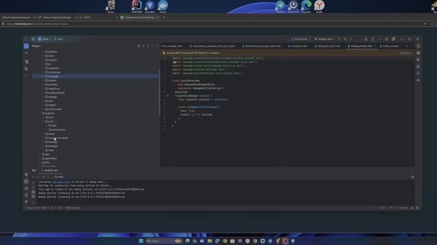Open the landing1.dart run configuration dropdown
The height and width of the screenshot is (245, 437).
(x=325, y=39)
